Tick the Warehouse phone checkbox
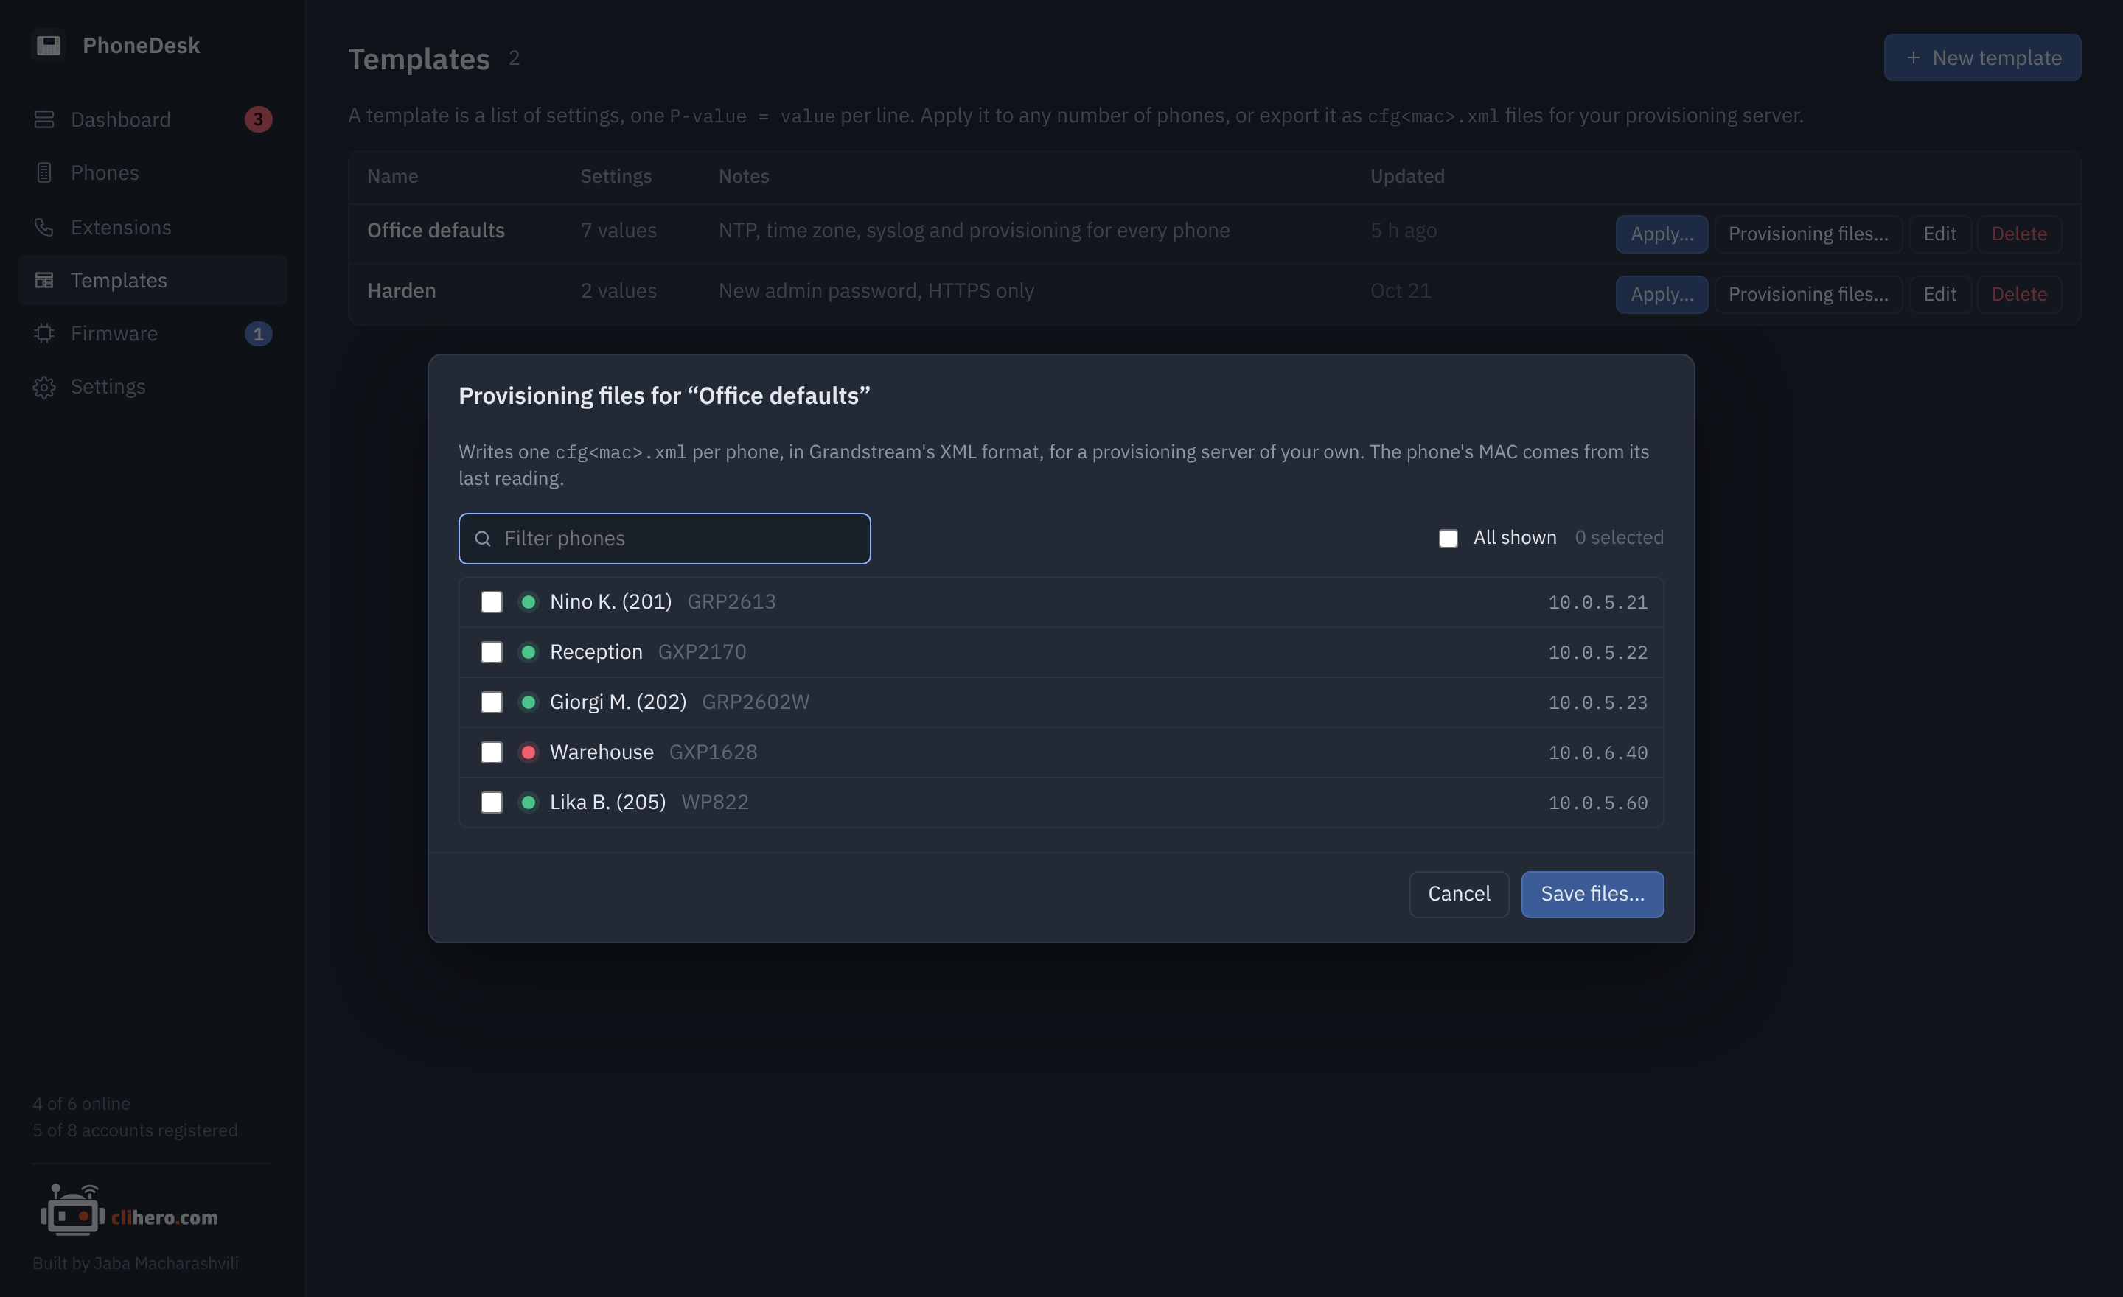 click(x=491, y=752)
